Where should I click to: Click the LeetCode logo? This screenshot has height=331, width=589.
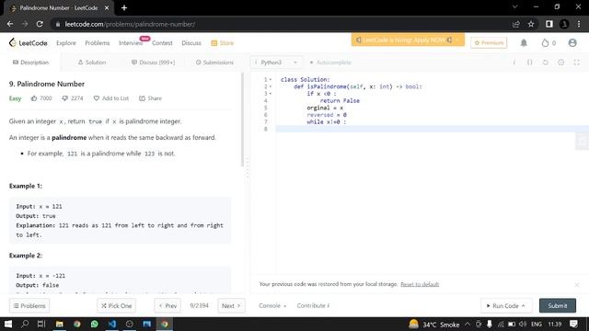point(29,43)
